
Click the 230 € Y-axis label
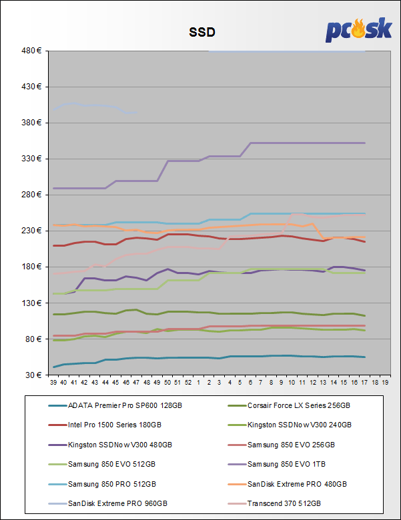click(x=32, y=231)
